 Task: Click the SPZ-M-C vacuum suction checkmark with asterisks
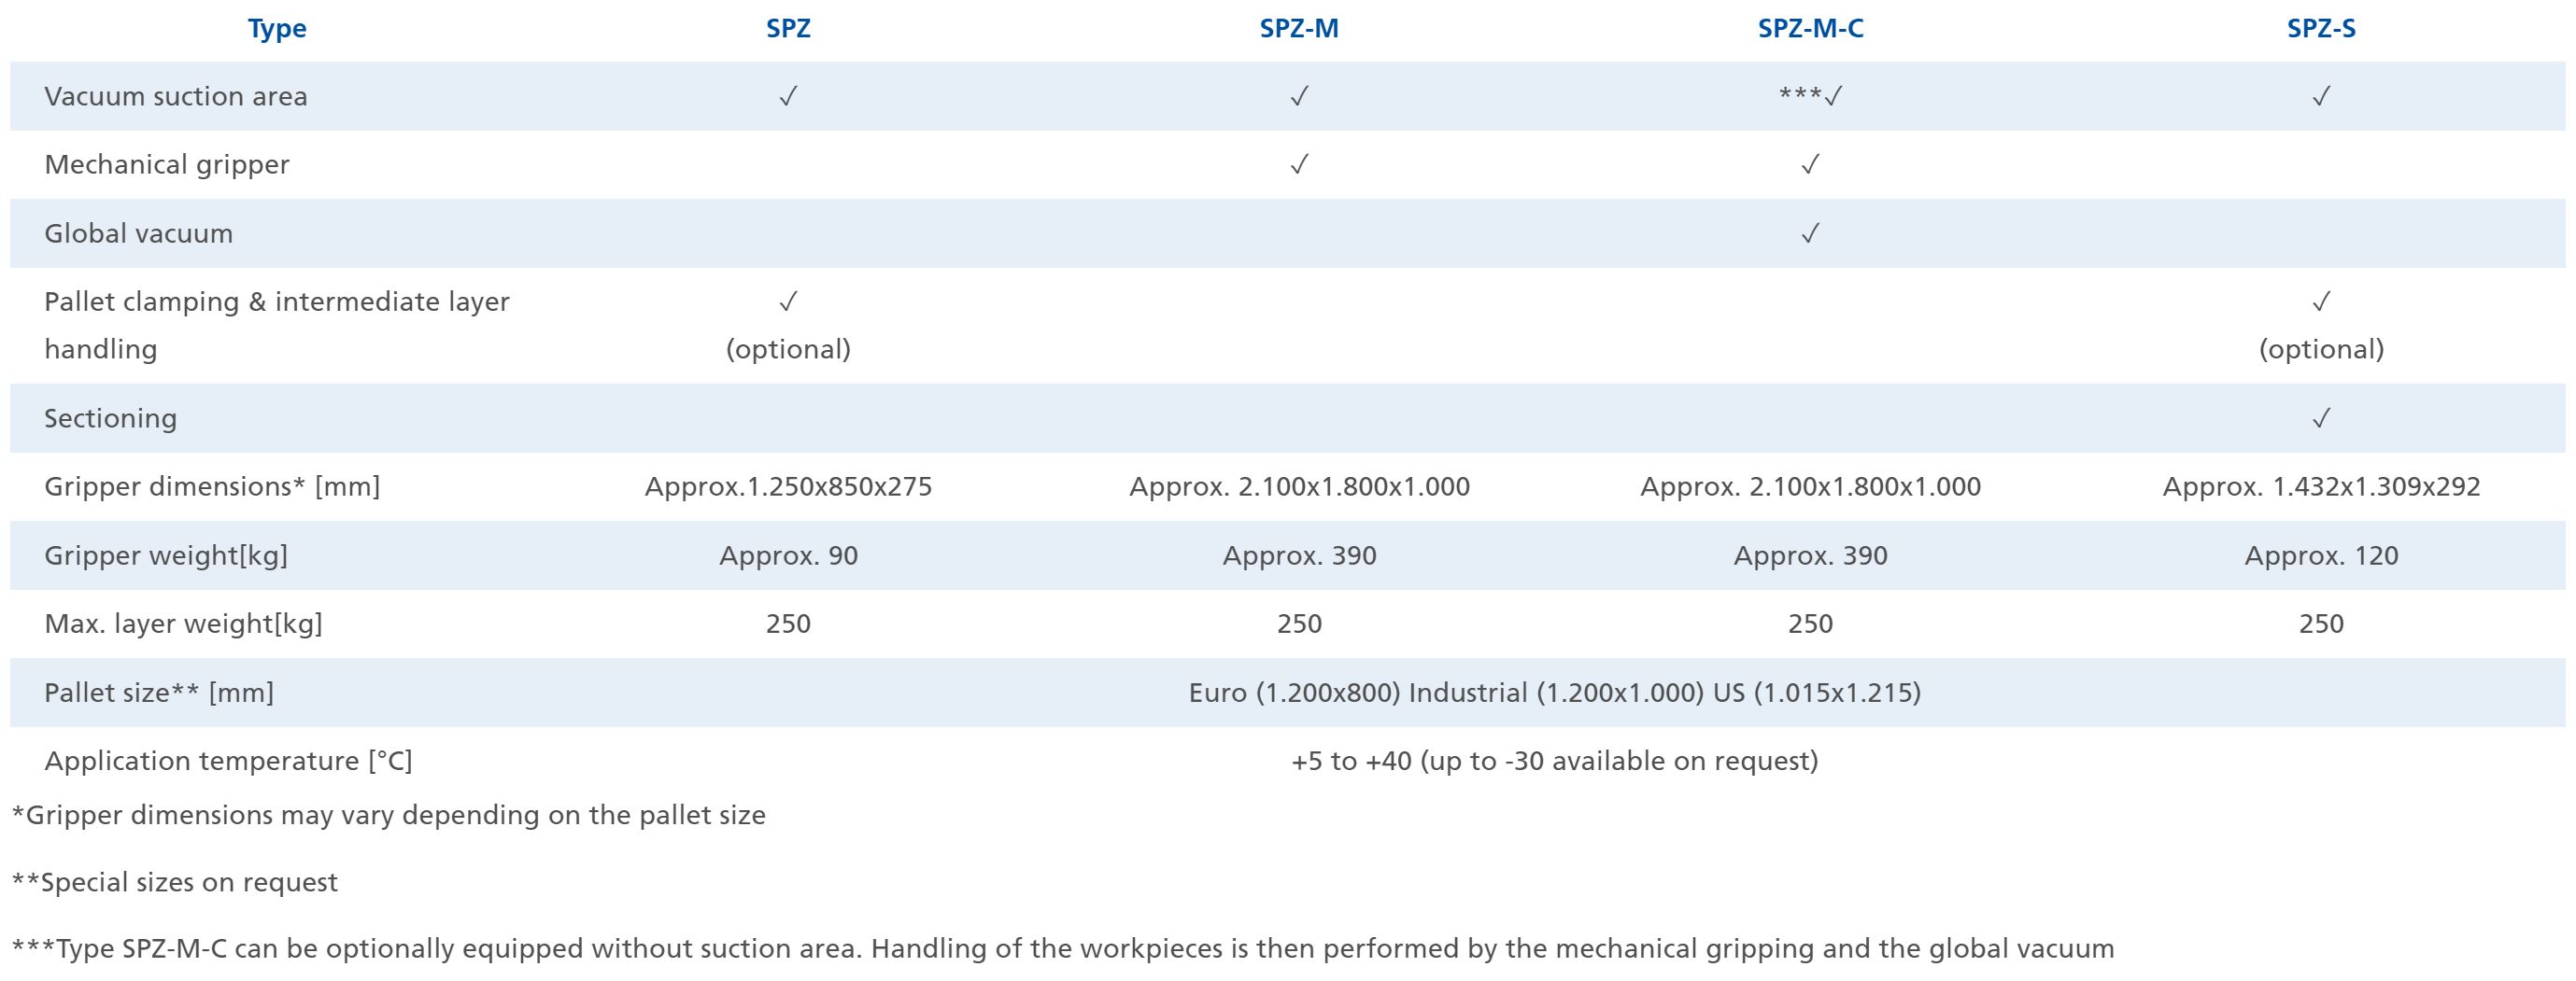point(1810,97)
